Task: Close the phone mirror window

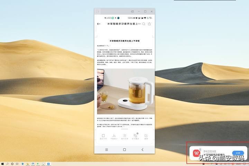Action: click(152, 11)
